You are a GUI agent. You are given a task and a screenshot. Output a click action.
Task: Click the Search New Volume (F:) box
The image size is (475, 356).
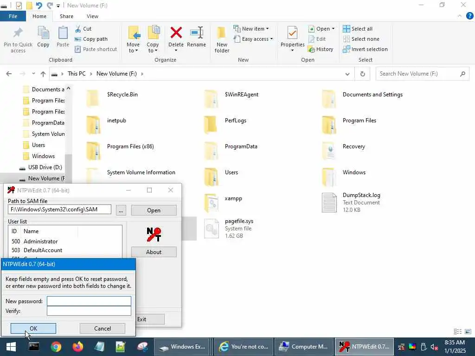click(x=422, y=74)
